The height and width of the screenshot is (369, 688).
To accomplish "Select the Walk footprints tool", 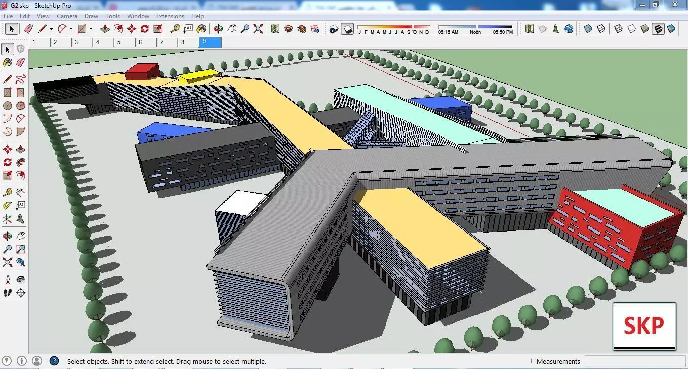I will 7,293.
